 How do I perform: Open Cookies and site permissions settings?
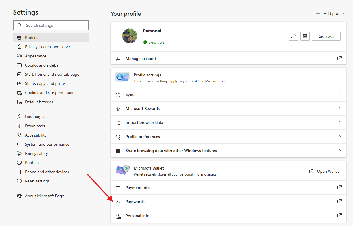click(51, 93)
